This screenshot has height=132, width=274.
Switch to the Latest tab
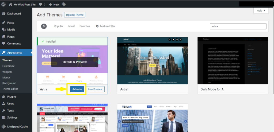coord(71,26)
